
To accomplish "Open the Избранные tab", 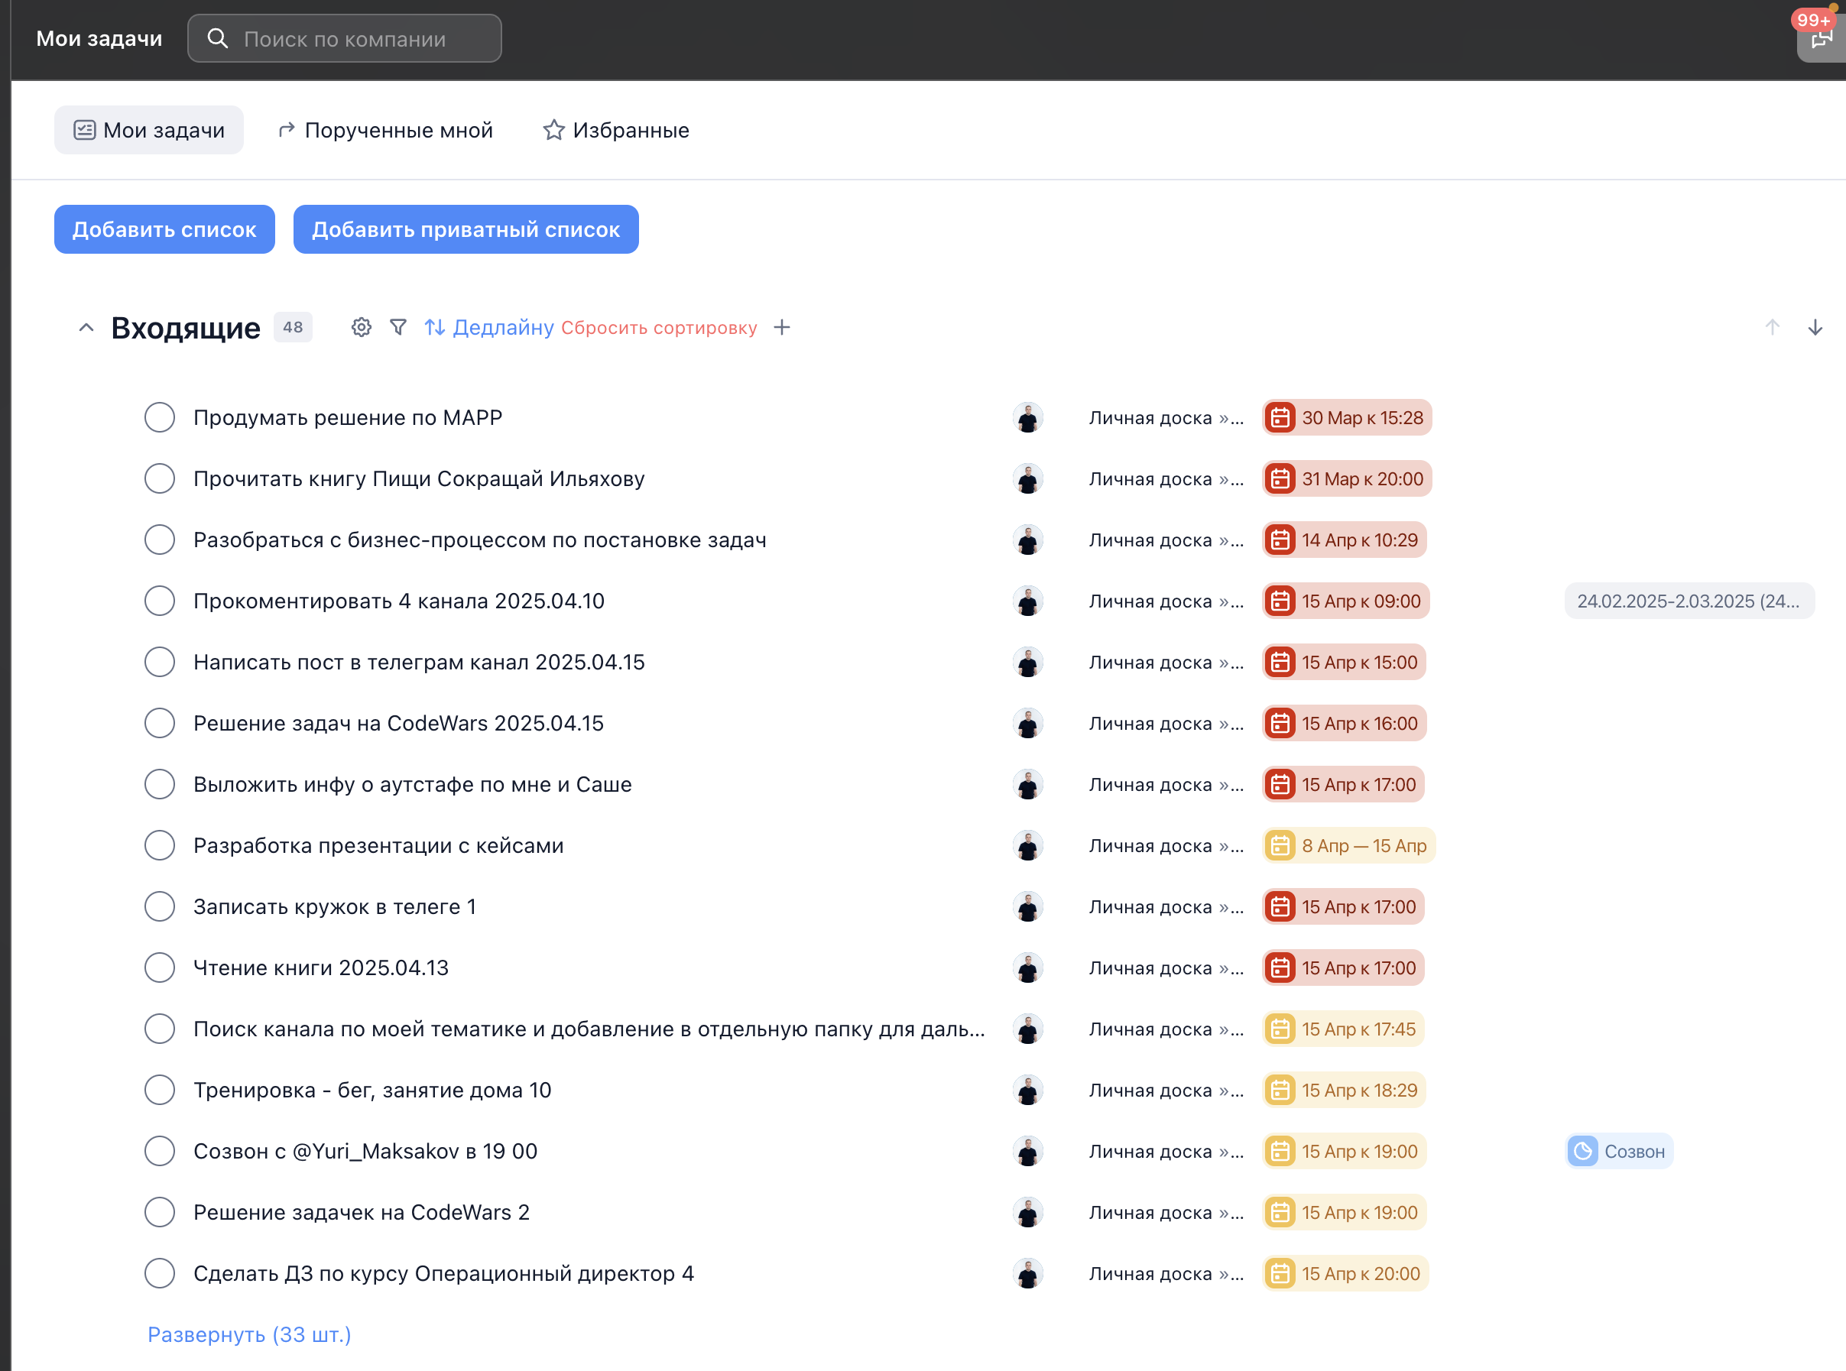I will coord(616,130).
